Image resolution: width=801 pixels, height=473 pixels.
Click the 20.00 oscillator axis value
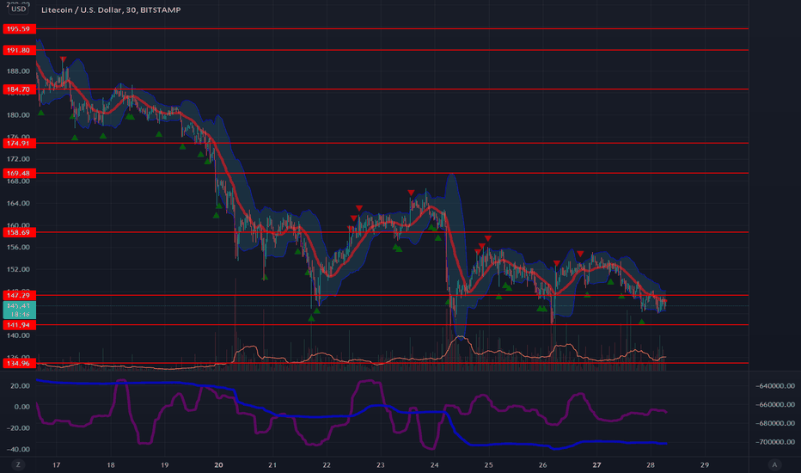click(x=21, y=386)
